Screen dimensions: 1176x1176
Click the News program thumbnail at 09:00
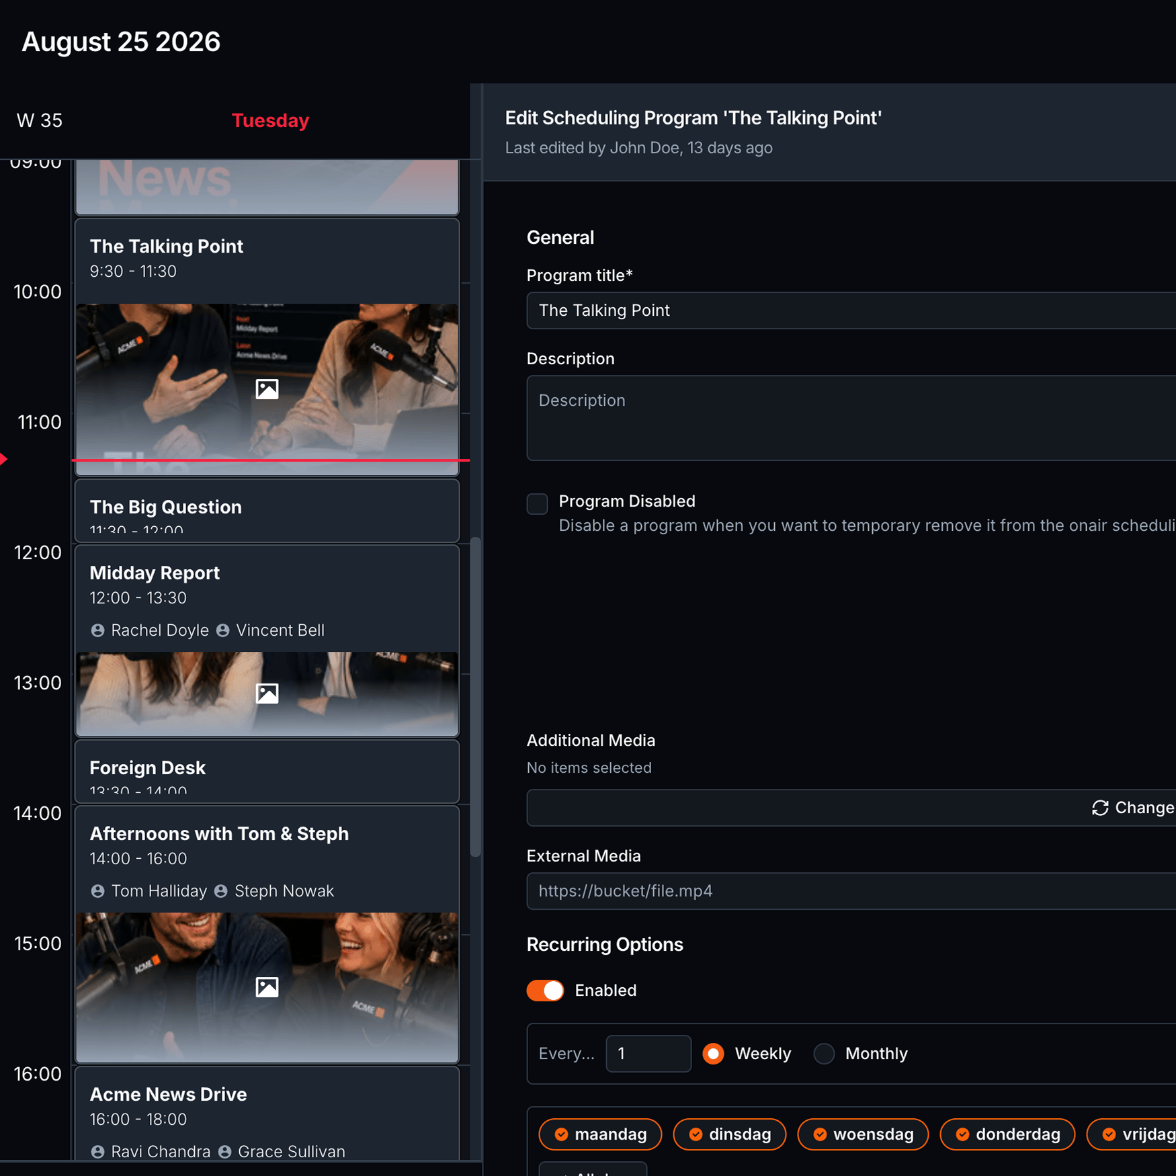tap(267, 187)
